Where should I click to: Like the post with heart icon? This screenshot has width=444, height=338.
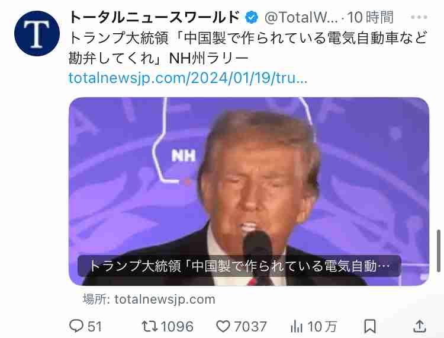point(223,326)
